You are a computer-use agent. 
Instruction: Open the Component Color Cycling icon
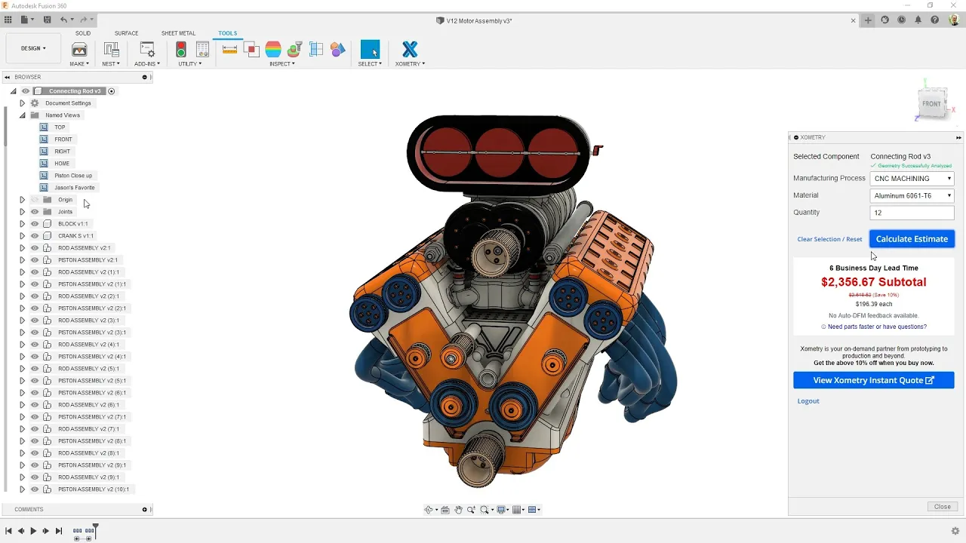coord(338,50)
